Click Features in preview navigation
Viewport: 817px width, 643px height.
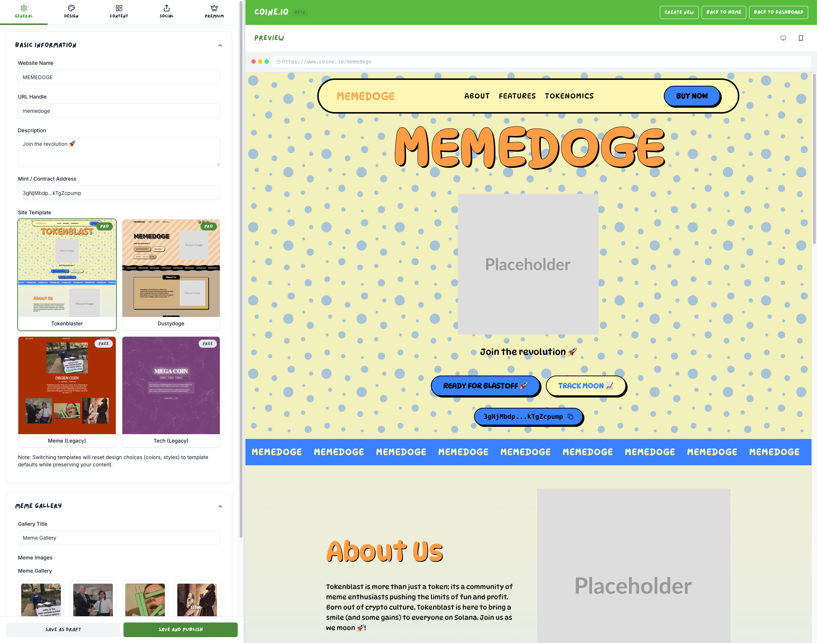click(x=517, y=96)
